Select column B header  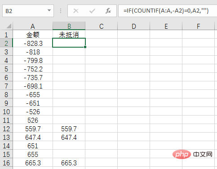tap(69, 26)
